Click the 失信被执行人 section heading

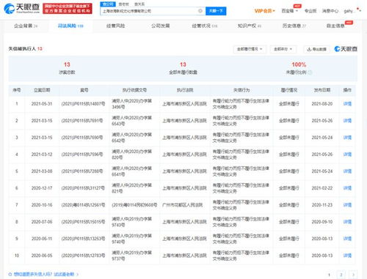[25, 49]
